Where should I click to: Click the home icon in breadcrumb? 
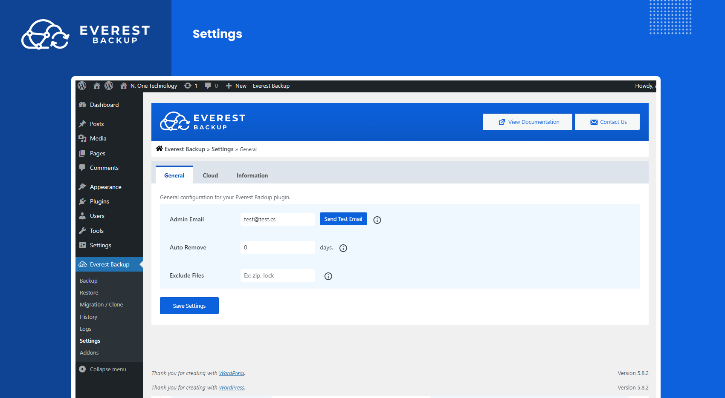click(x=159, y=149)
